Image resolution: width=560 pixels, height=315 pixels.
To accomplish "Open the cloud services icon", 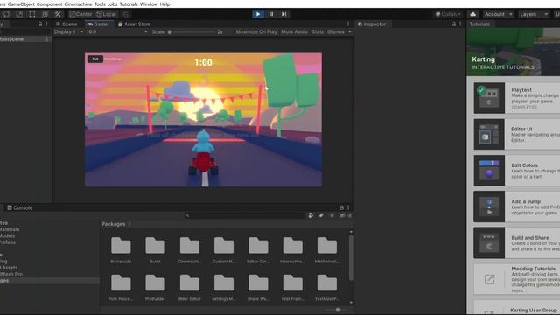I will (x=472, y=14).
